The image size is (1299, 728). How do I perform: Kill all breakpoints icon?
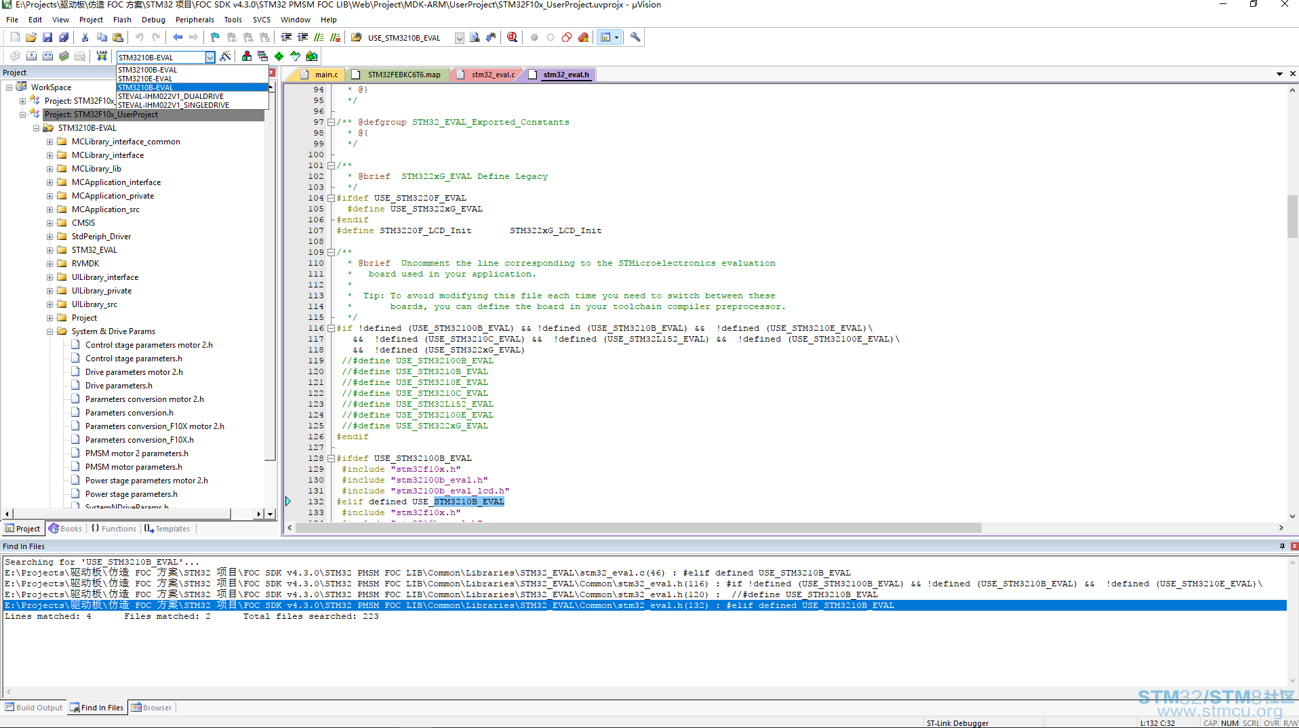(x=583, y=37)
